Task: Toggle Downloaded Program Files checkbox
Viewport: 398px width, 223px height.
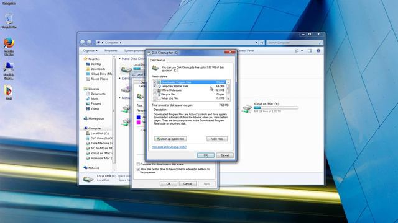Action: click(155, 82)
